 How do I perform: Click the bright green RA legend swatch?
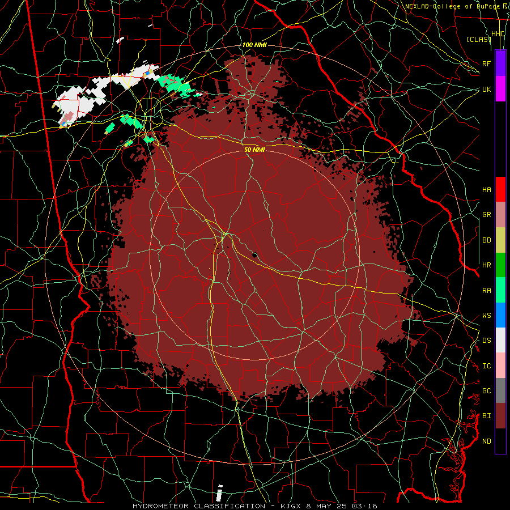point(500,290)
